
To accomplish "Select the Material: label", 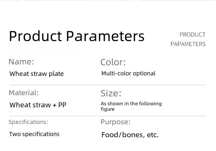I will click(x=24, y=93).
